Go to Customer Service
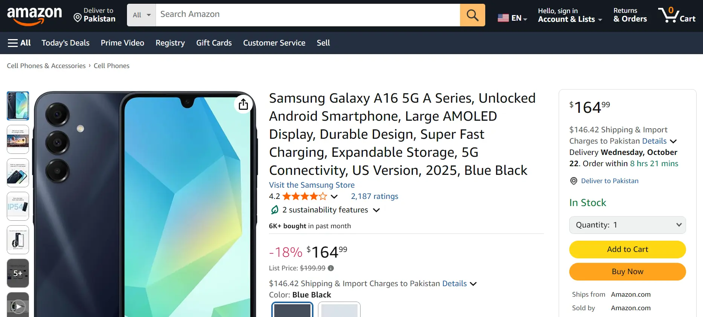Image resolution: width=703 pixels, height=317 pixels. click(x=274, y=43)
